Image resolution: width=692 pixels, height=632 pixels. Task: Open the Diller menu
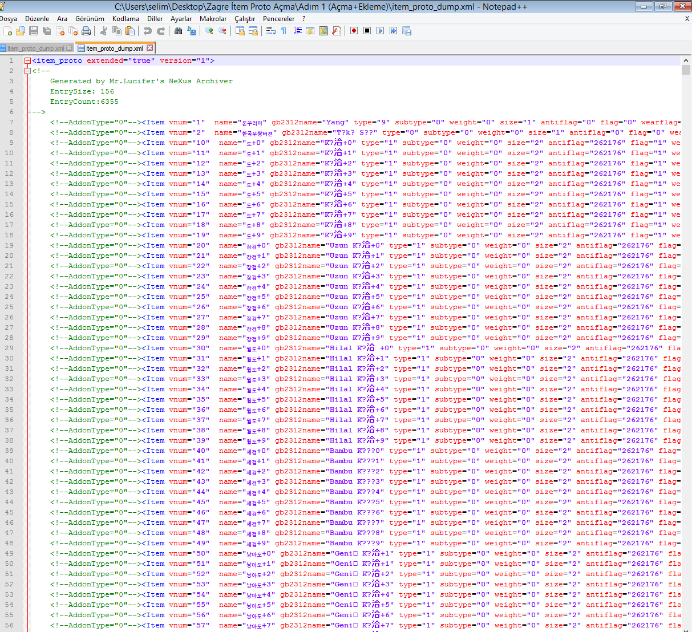pos(155,19)
